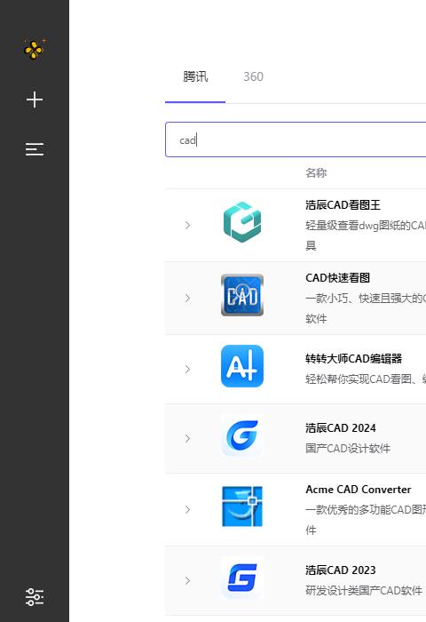Click the description starting 轻松帮你实现CAD看图
The height and width of the screenshot is (622, 426).
(366, 379)
